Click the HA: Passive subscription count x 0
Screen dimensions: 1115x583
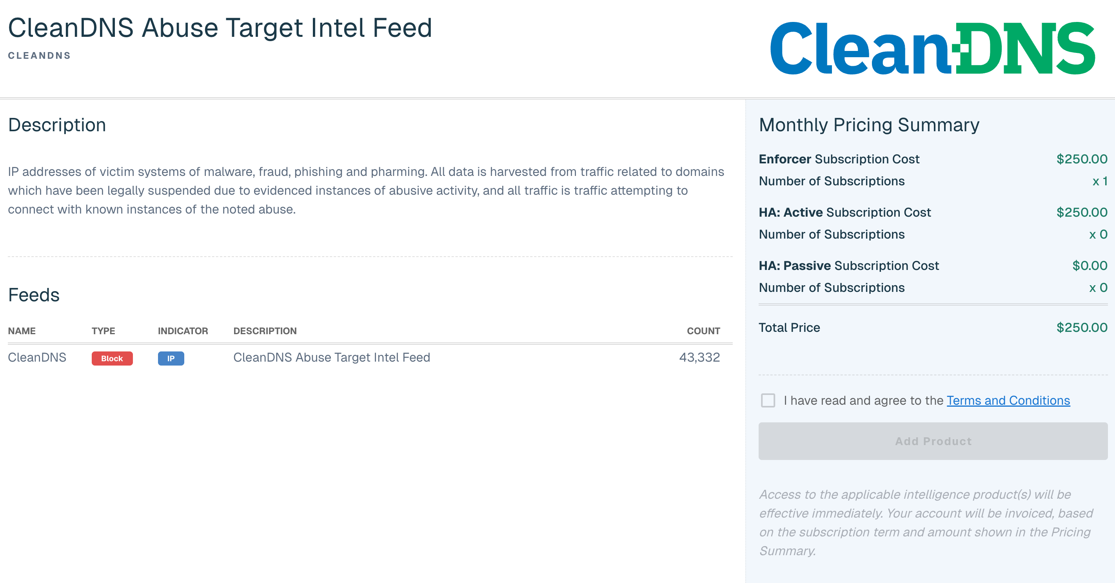[x=1098, y=288]
